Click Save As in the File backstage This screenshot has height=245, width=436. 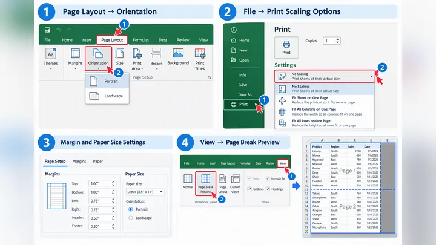[245, 94]
